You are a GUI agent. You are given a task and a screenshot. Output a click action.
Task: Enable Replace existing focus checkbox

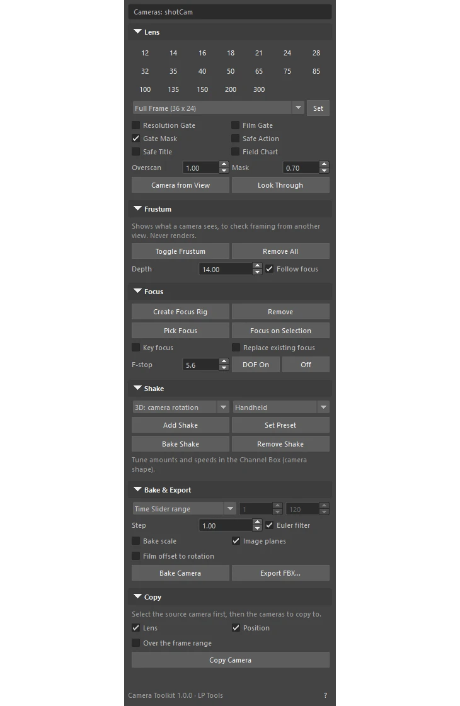click(x=236, y=348)
